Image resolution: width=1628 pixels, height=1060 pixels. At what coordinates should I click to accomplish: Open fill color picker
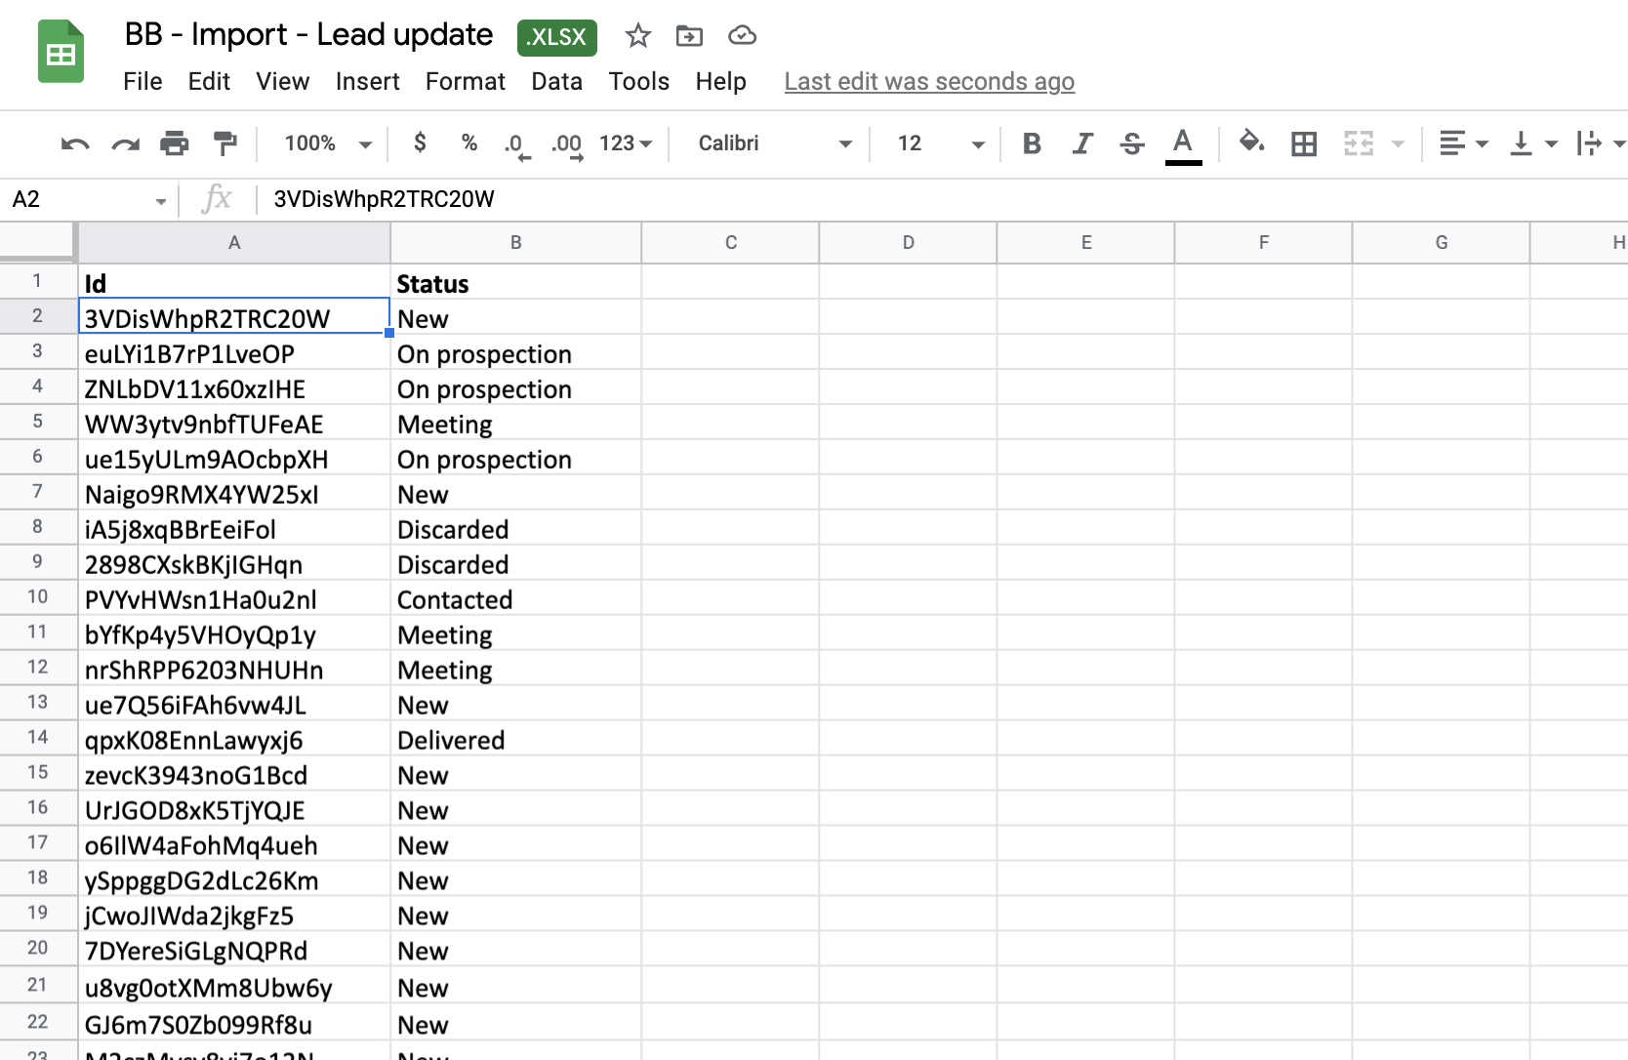[1251, 143]
